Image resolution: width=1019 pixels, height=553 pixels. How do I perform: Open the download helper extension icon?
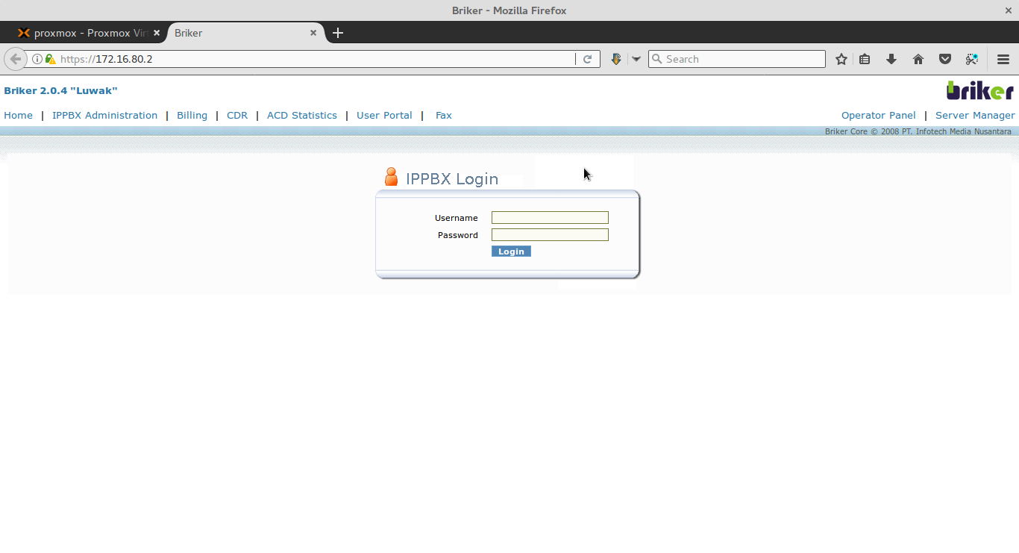616,59
